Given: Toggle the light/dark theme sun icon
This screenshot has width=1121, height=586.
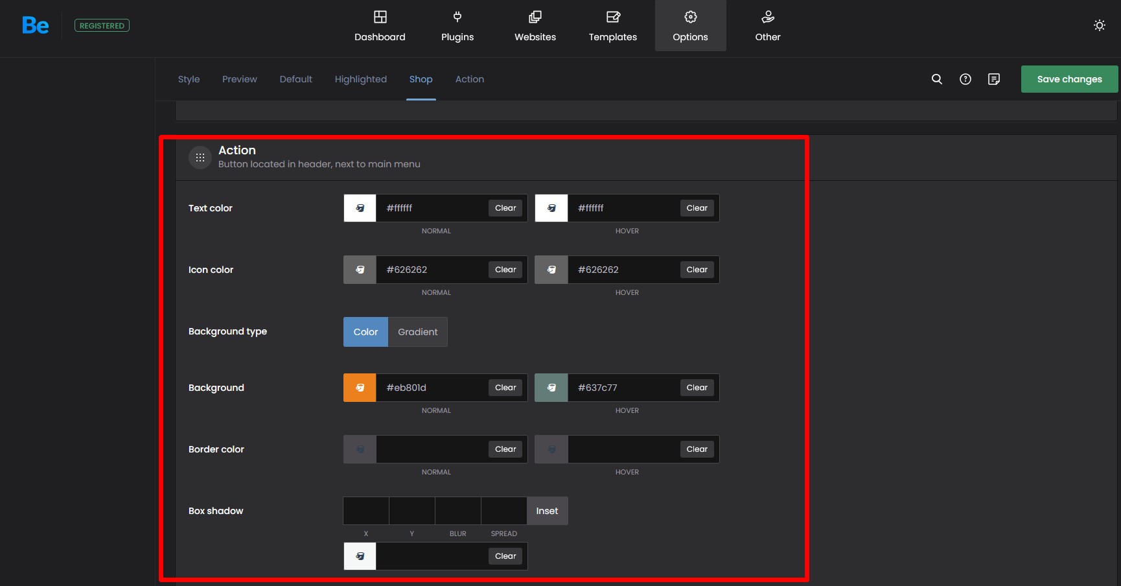Looking at the screenshot, I should pyautogui.click(x=1099, y=25).
